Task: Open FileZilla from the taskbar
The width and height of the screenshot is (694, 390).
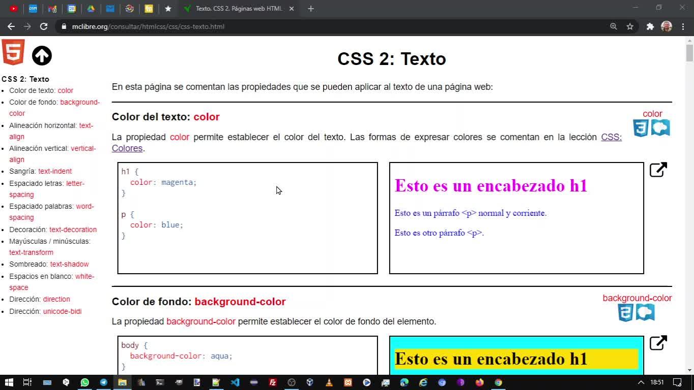Action: (273, 382)
